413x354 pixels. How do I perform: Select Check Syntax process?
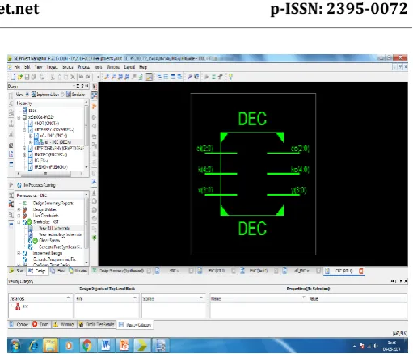(49, 241)
